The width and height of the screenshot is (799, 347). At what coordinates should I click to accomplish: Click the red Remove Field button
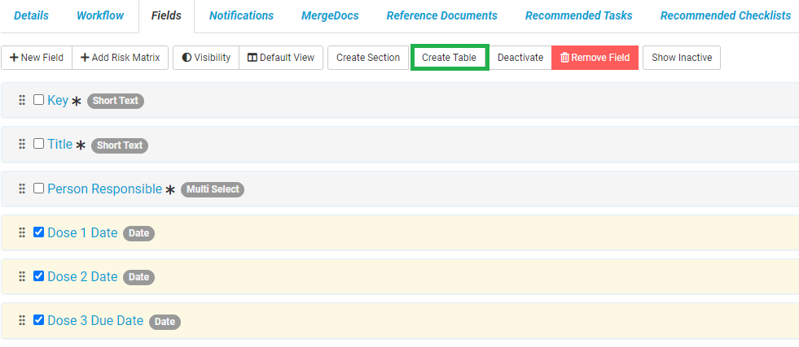pos(595,58)
